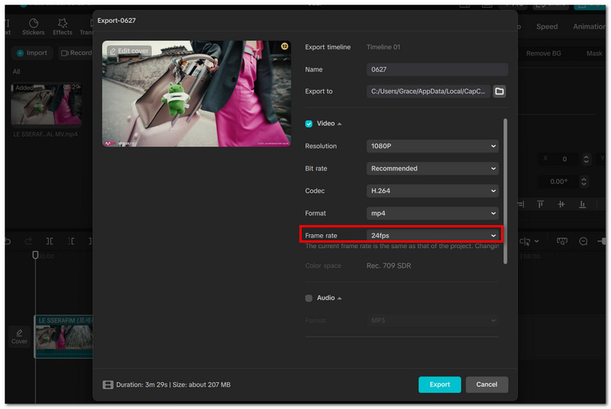The image size is (611, 409).
Task: Switch to the Animation tab
Action: [589, 27]
